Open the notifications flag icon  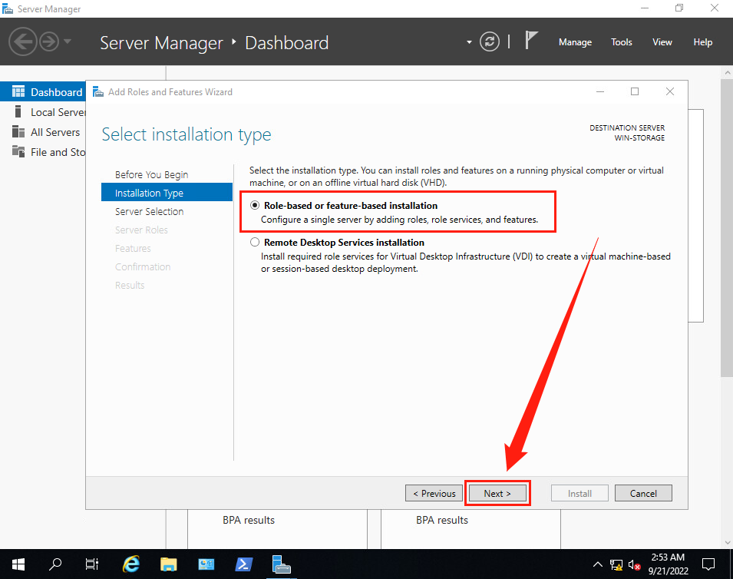531,41
